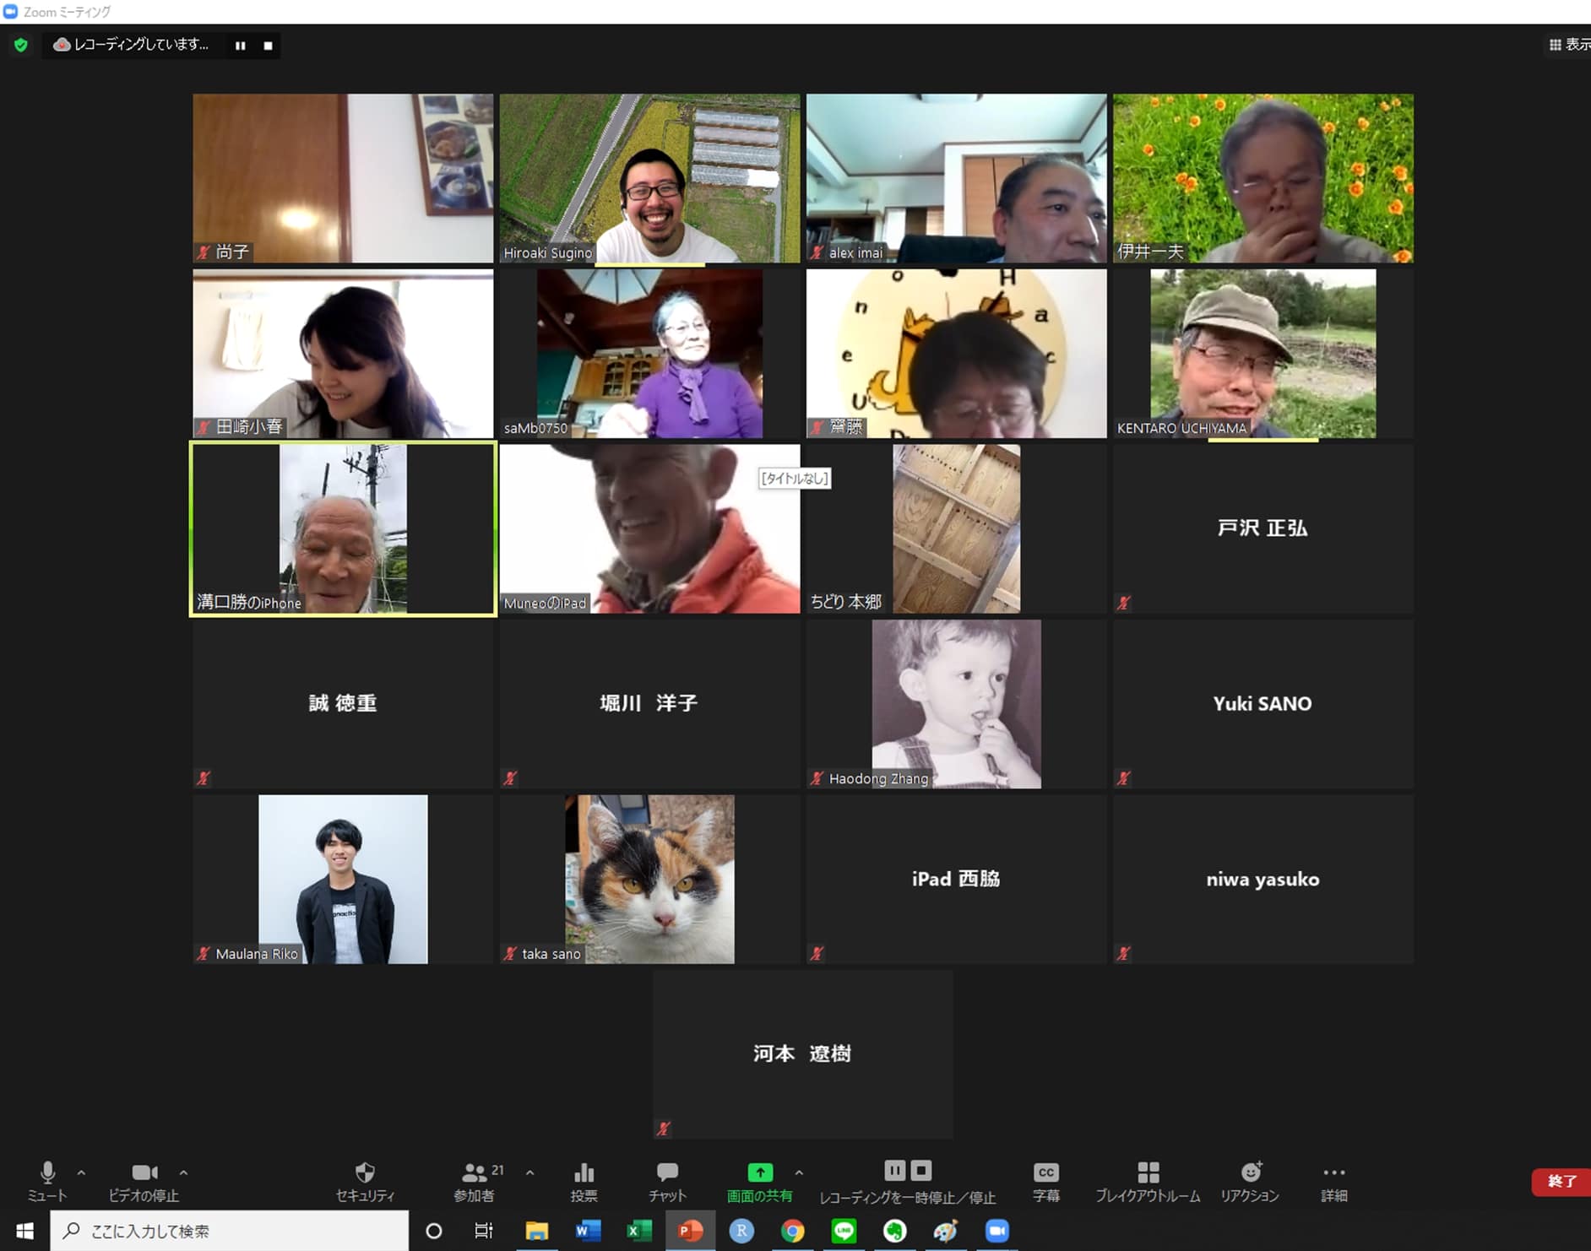Open the セキュリティ shield menu
Viewport: 1591px width, 1251px height.
pos(365,1181)
